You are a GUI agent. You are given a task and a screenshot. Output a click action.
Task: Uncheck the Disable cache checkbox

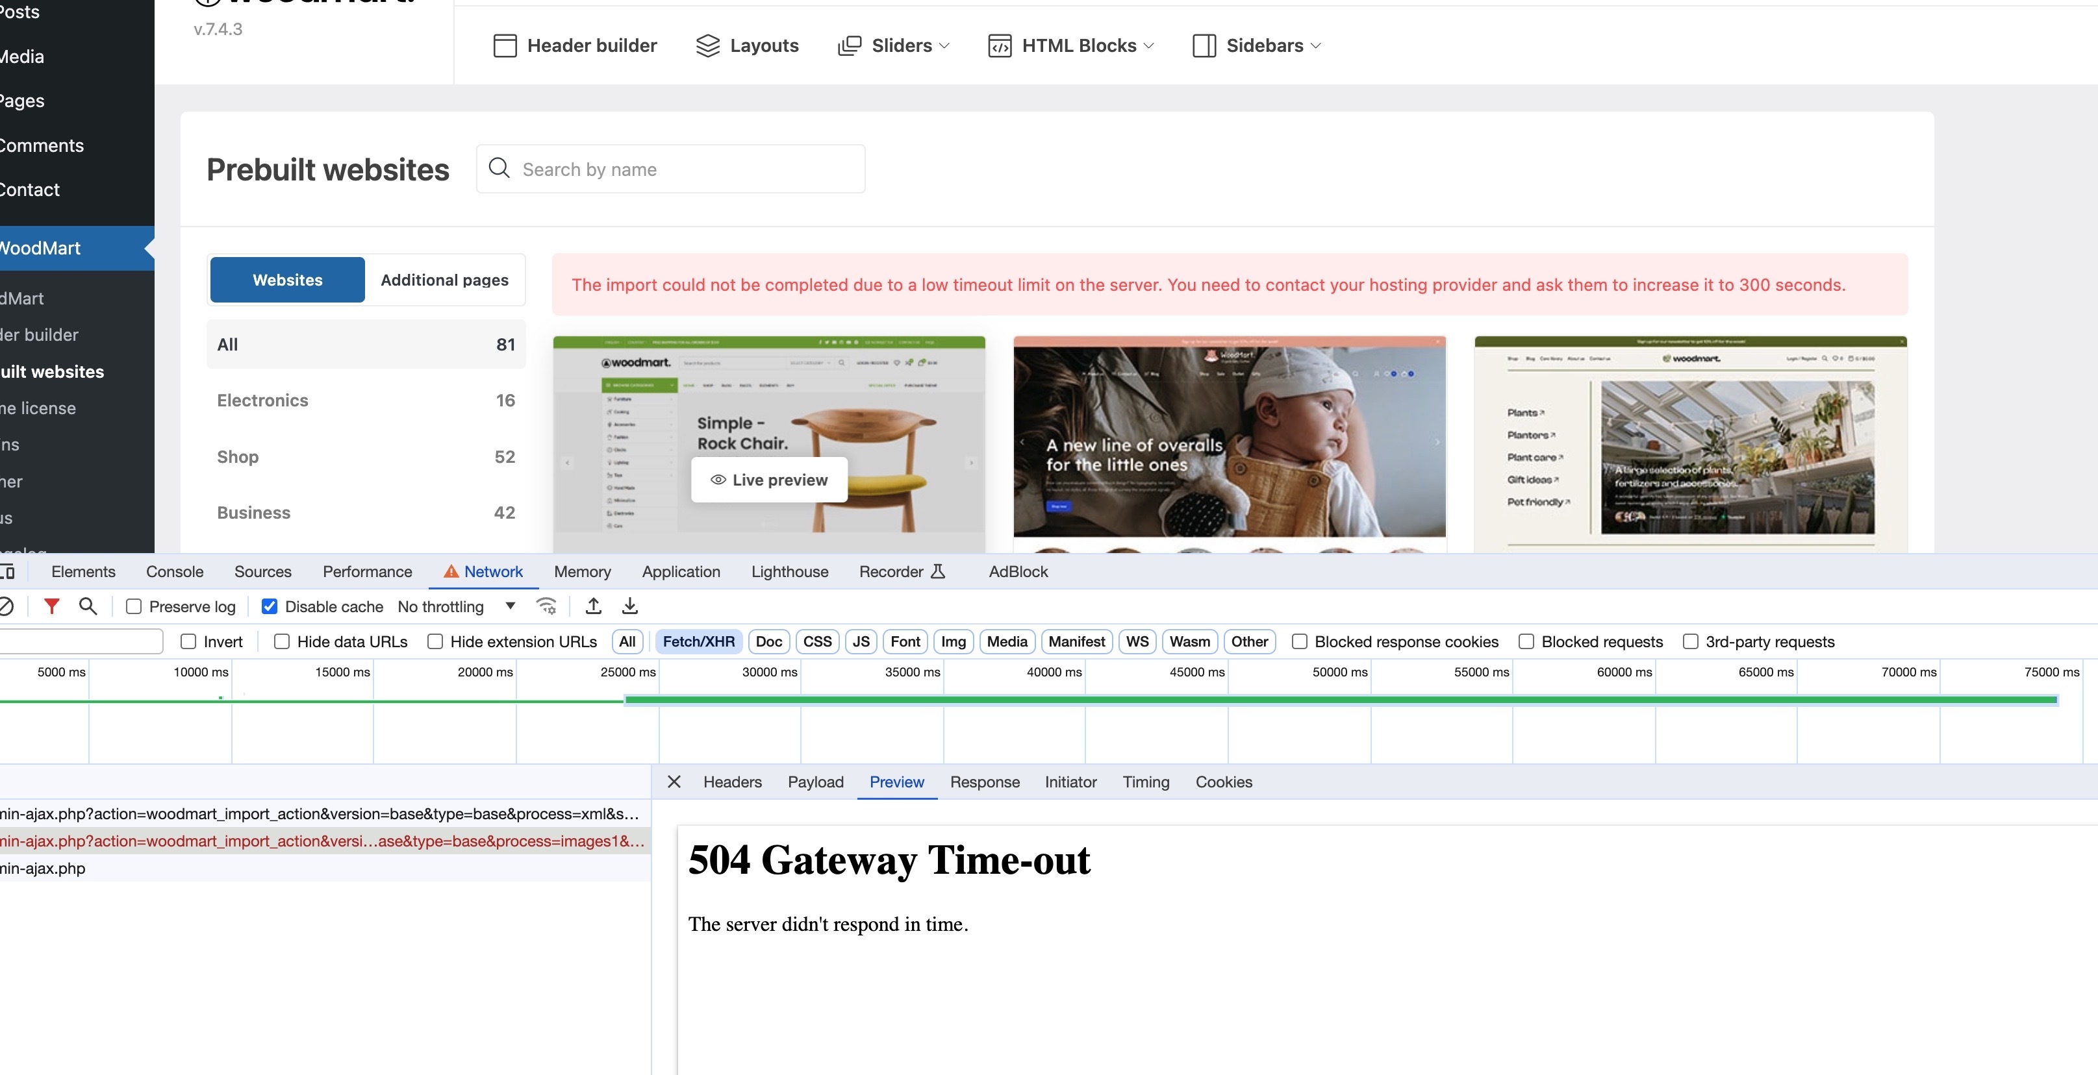point(270,606)
